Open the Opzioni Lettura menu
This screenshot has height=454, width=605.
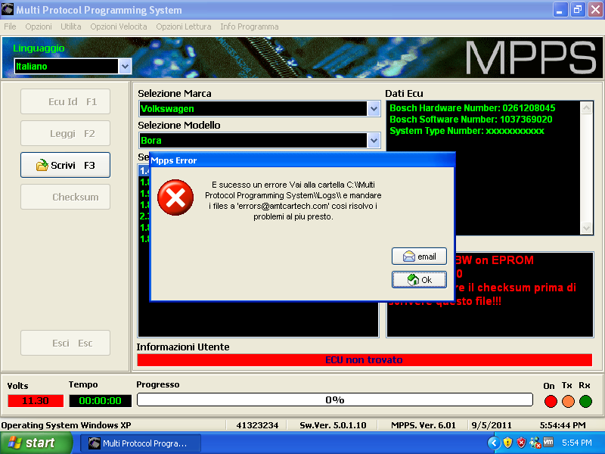click(184, 26)
